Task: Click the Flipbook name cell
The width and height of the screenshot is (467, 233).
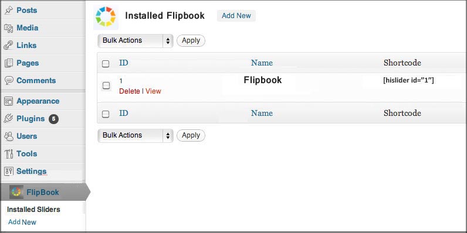Action: (x=262, y=80)
